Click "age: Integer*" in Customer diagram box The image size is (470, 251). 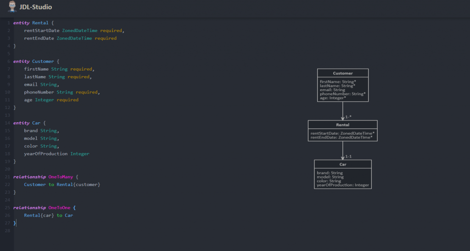(333, 98)
